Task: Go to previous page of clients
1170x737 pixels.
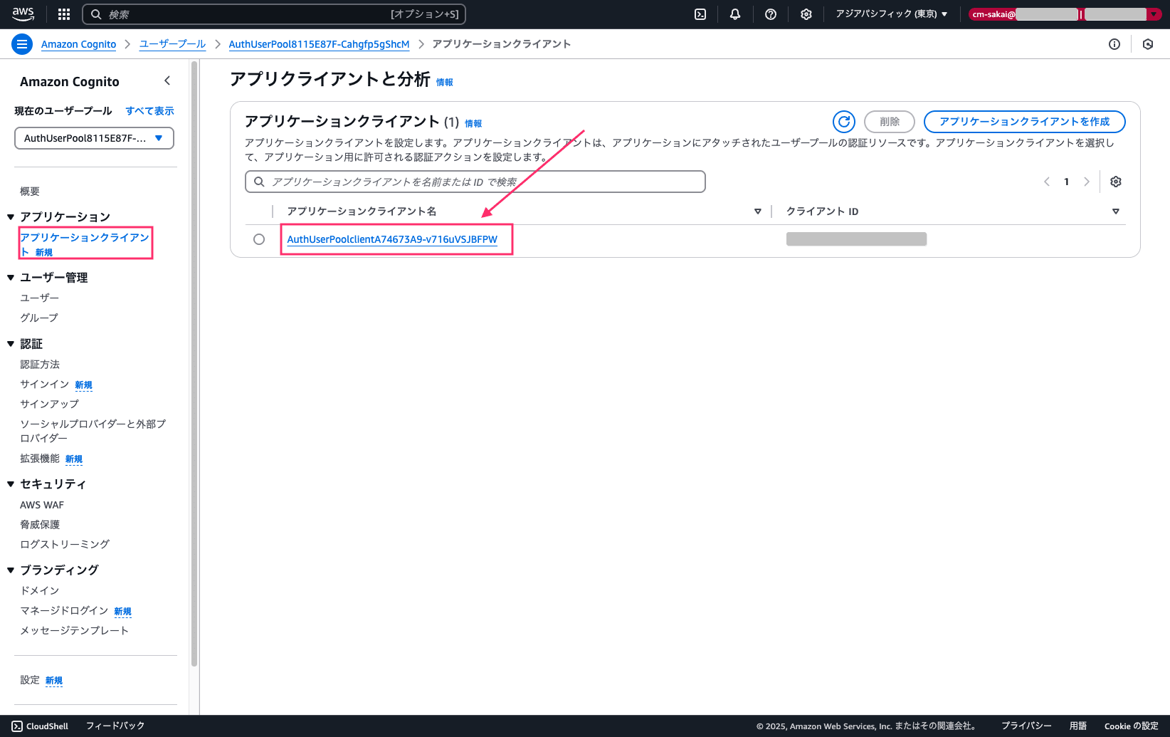Action: pyautogui.click(x=1047, y=182)
